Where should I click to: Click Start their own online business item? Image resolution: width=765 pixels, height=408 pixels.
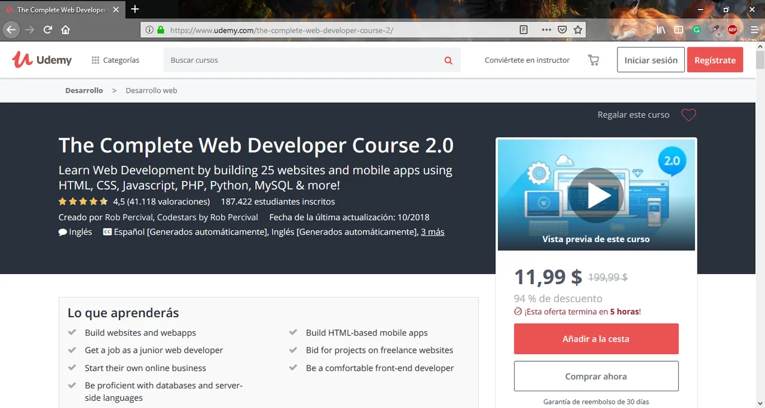pos(145,368)
